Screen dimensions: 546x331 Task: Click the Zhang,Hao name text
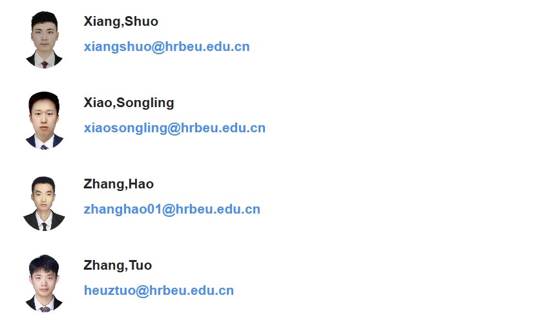[119, 184]
